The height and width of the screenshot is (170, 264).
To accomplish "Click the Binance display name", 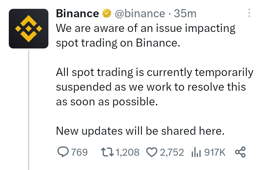I will (x=77, y=13).
